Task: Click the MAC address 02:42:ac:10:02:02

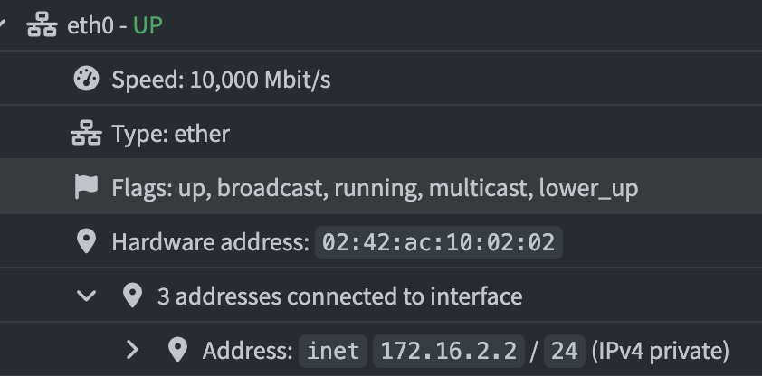Action: tap(439, 242)
